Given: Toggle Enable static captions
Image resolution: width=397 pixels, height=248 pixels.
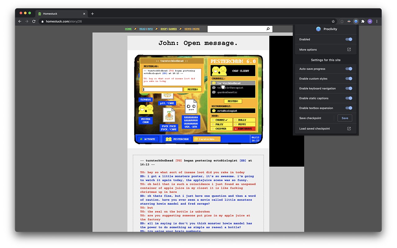Looking at the screenshot, I should (x=349, y=98).
